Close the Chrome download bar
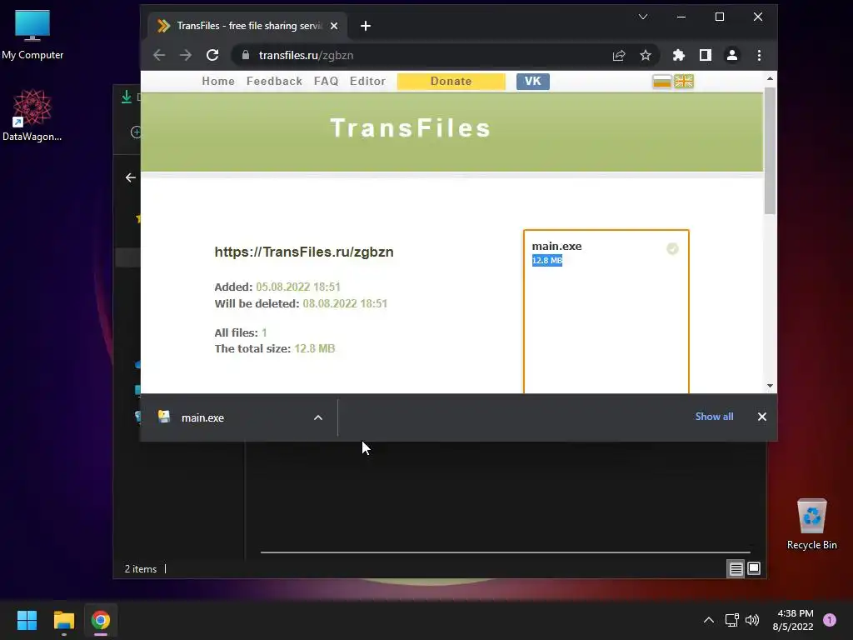Image resolution: width=853 pixels, height=640 pixels. click(762, 417)
